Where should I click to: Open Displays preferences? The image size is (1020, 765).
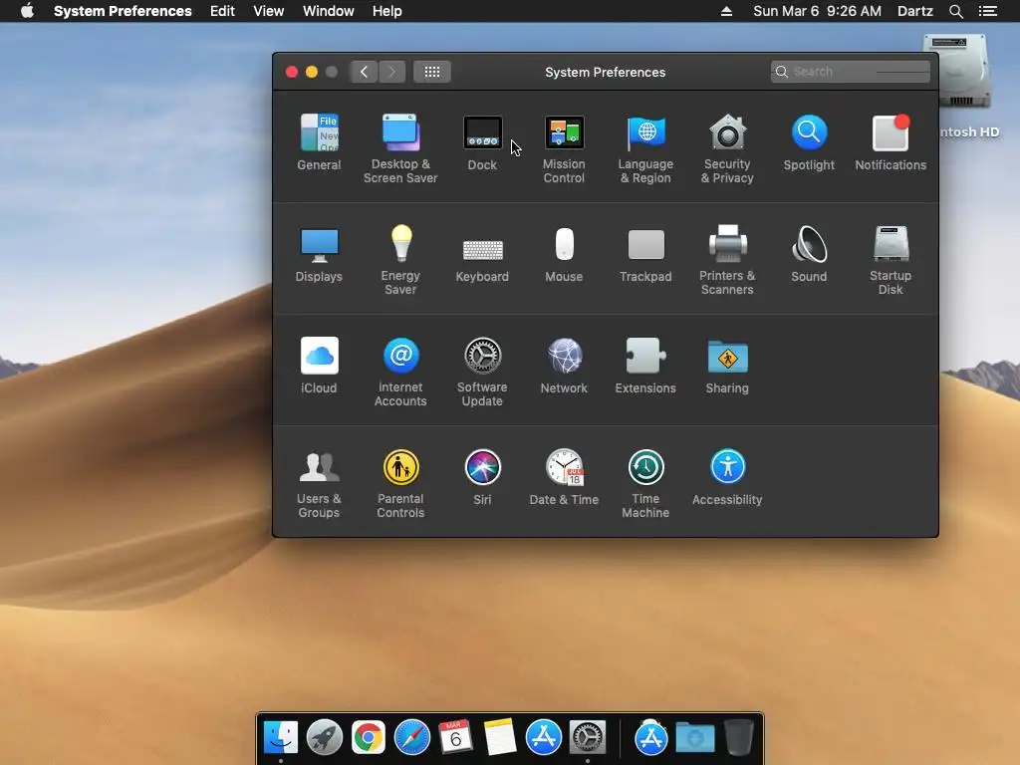coord(319,254)
